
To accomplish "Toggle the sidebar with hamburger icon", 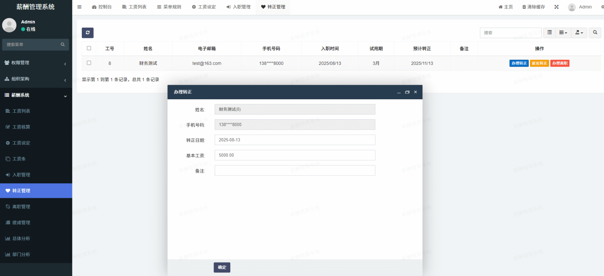I will [79, 7].
